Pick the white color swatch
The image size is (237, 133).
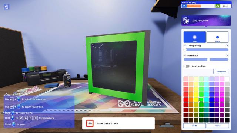pos(227,79)
